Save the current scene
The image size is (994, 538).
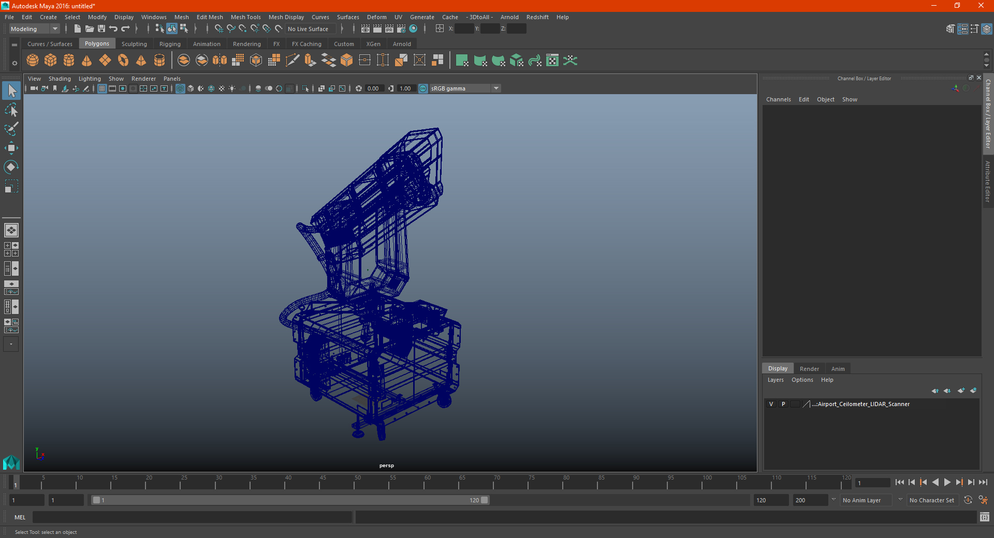click(x=101, y=29)
